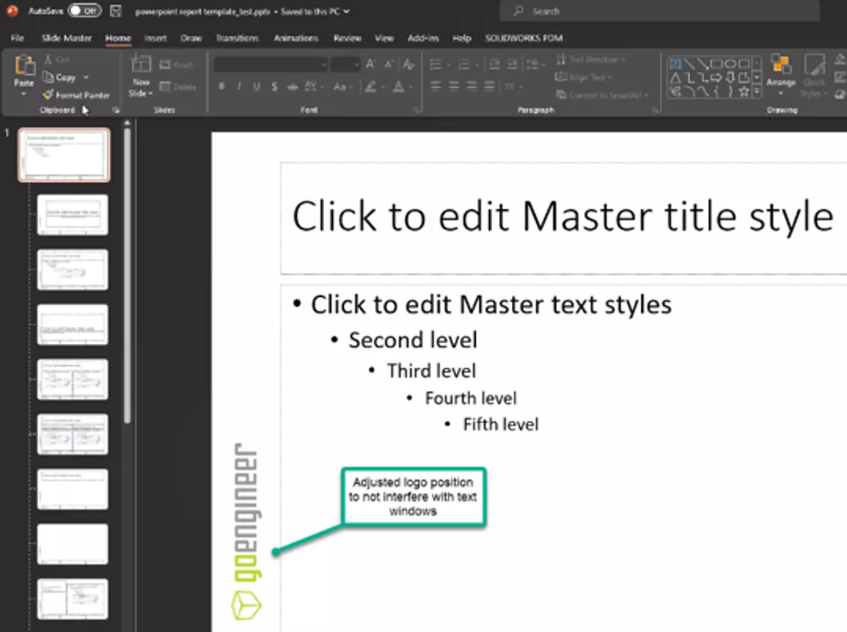This screenshot has width=847, height=632.
Task: Select the right arrow shape
Action: tap(716, 78)
